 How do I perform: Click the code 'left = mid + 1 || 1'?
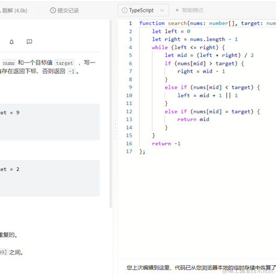pos(208,95)
